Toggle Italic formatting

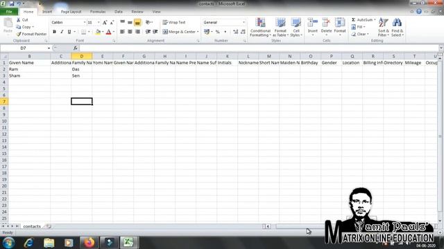pyautogui.click(x=62, y=32)
